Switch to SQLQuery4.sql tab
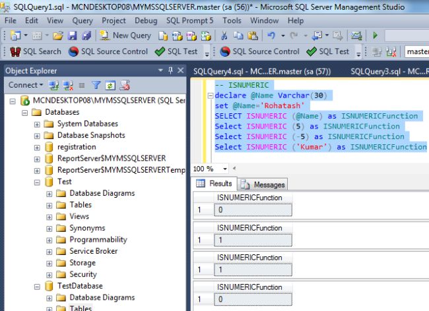This screenshot has height=311, width=429. coord(262,72)
